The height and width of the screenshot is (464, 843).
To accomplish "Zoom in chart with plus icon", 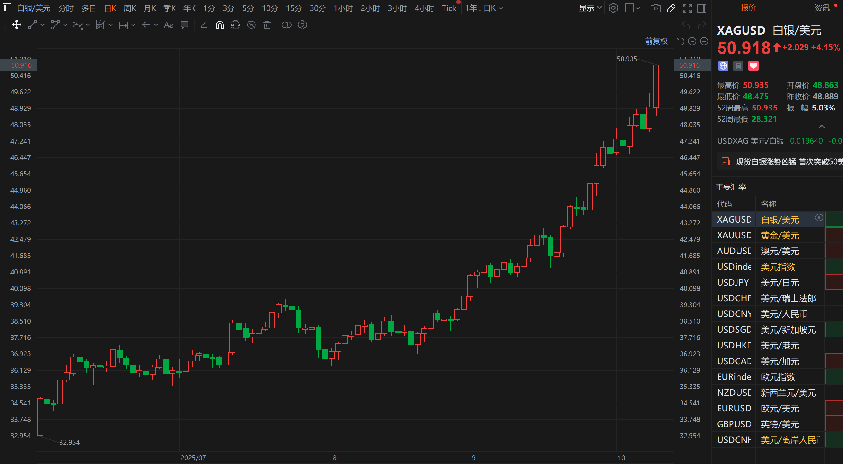I will point(704,41).
